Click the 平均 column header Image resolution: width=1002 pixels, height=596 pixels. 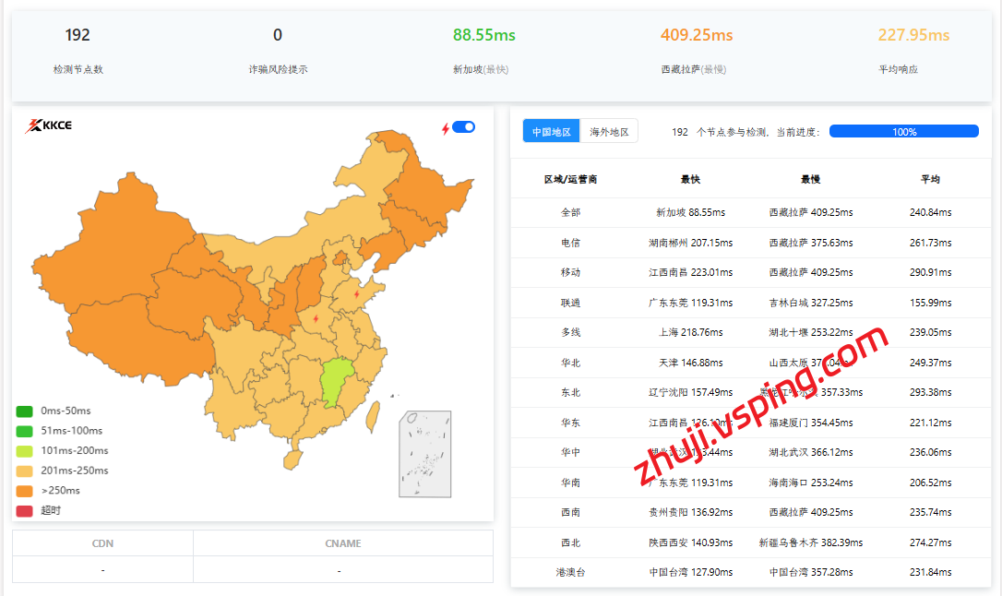click(x=930, y=179)
